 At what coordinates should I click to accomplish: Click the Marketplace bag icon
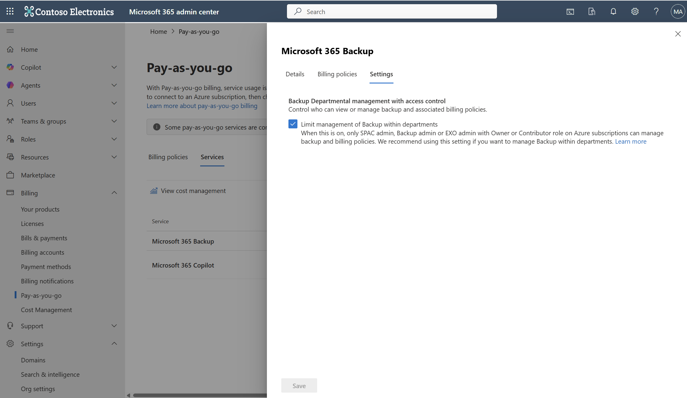tap(10, 175)
